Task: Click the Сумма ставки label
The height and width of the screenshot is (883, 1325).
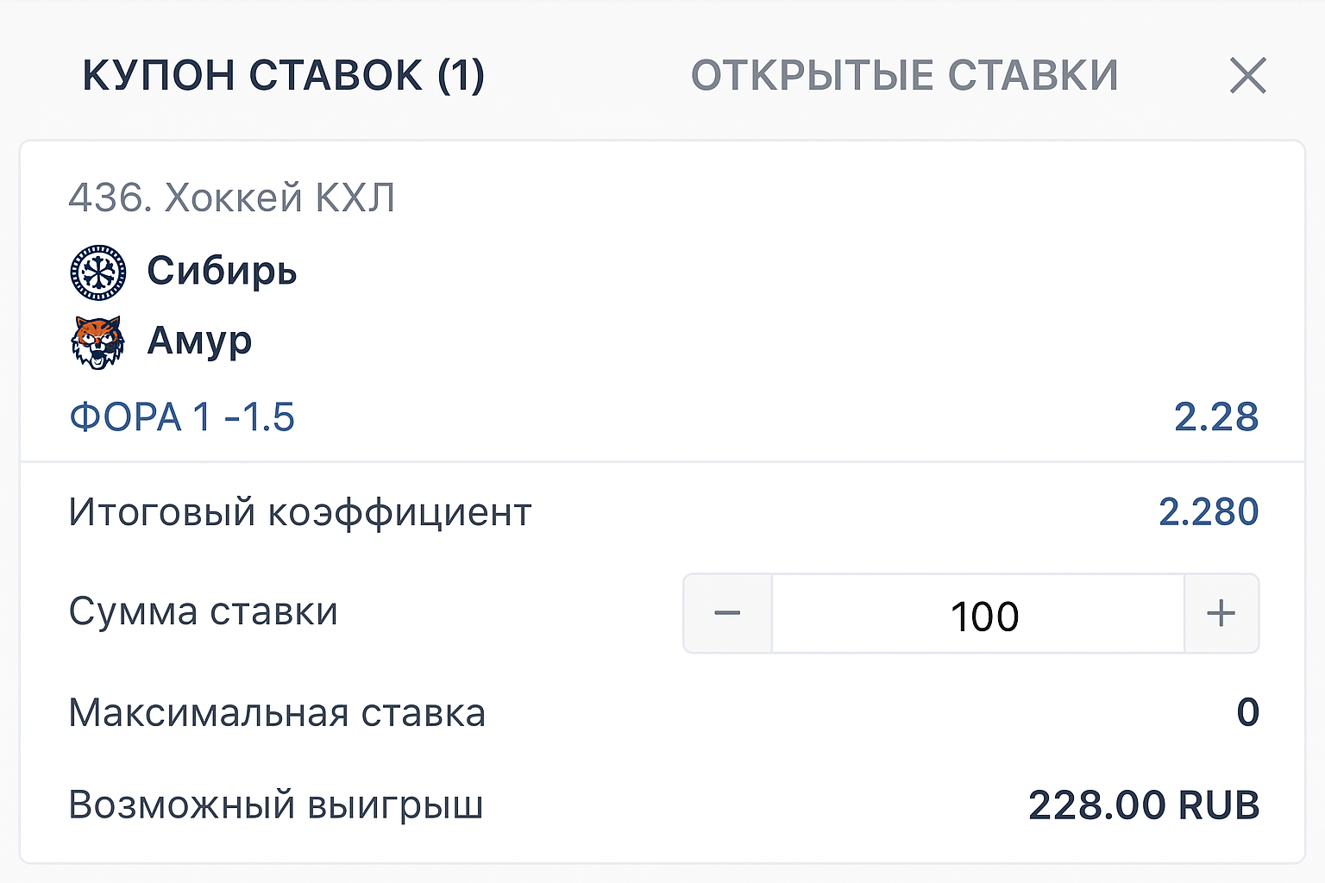Action: point(203,612)
